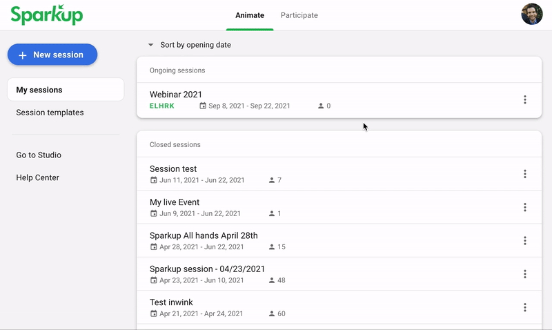Click the Closed sessions heading
The height and width of the screenshot is (330, 552).
tap(175, 144)
